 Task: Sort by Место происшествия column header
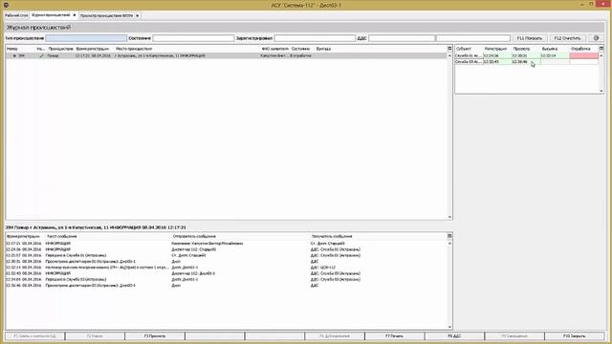(x=134, y=49)
